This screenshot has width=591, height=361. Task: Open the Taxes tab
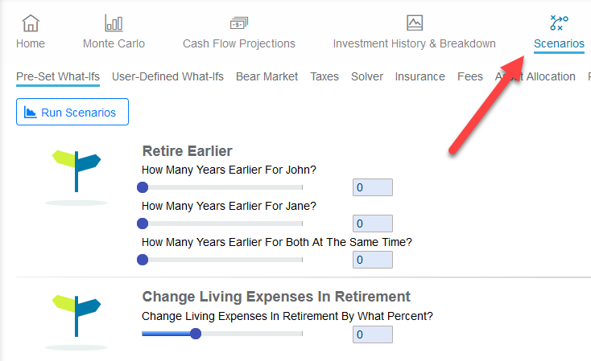[x=324, y=76]
